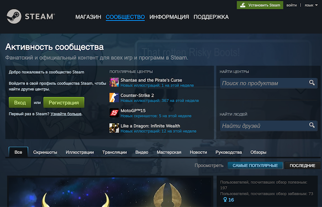Switch to the Обзоры tab
322x207 pixels.
coord(258,152)
